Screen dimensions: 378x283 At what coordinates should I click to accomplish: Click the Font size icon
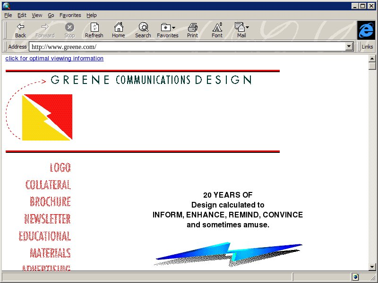point(217,27)
